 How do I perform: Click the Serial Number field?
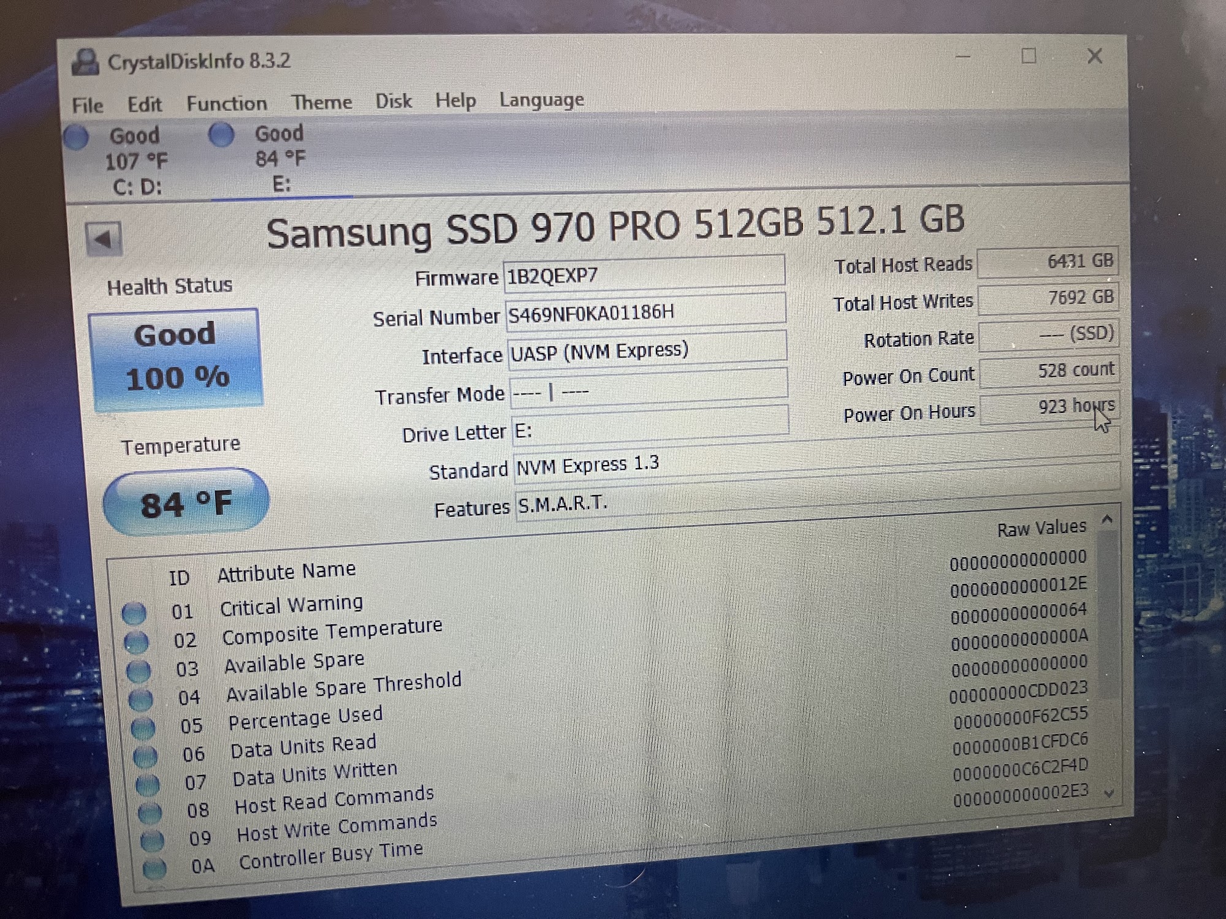point(645,312)
